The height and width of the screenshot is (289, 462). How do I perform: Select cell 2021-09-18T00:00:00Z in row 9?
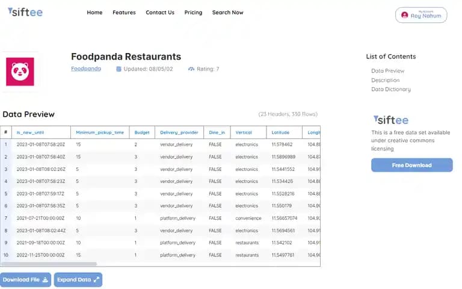pos(40,243)
